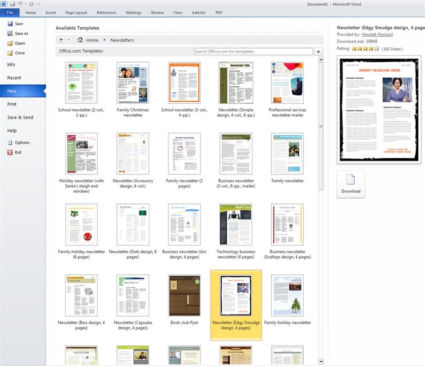Open the Quick Access customize dropdown
This screenshot has height=366, width=425.
pyautogui.click(x=39, y=4)
